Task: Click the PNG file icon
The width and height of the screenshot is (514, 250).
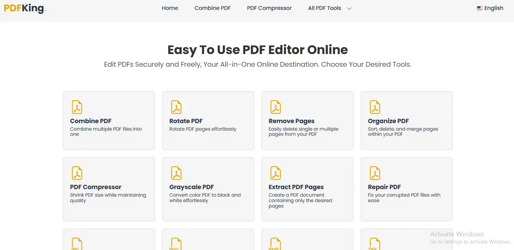Action: point(176,244)
